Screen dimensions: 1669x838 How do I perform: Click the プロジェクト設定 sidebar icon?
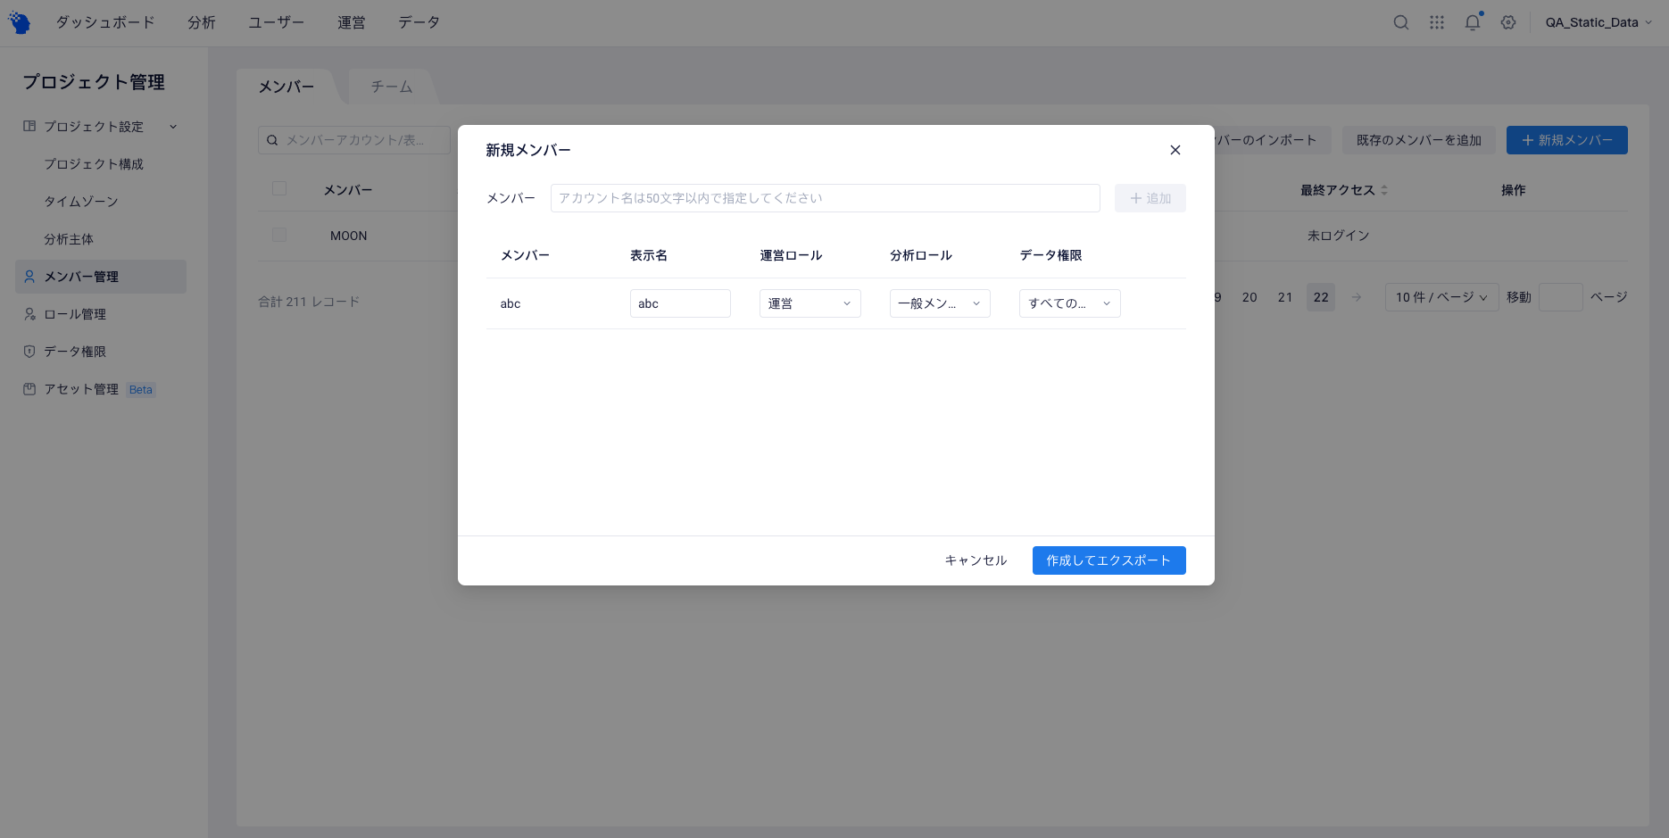point(29,127)
